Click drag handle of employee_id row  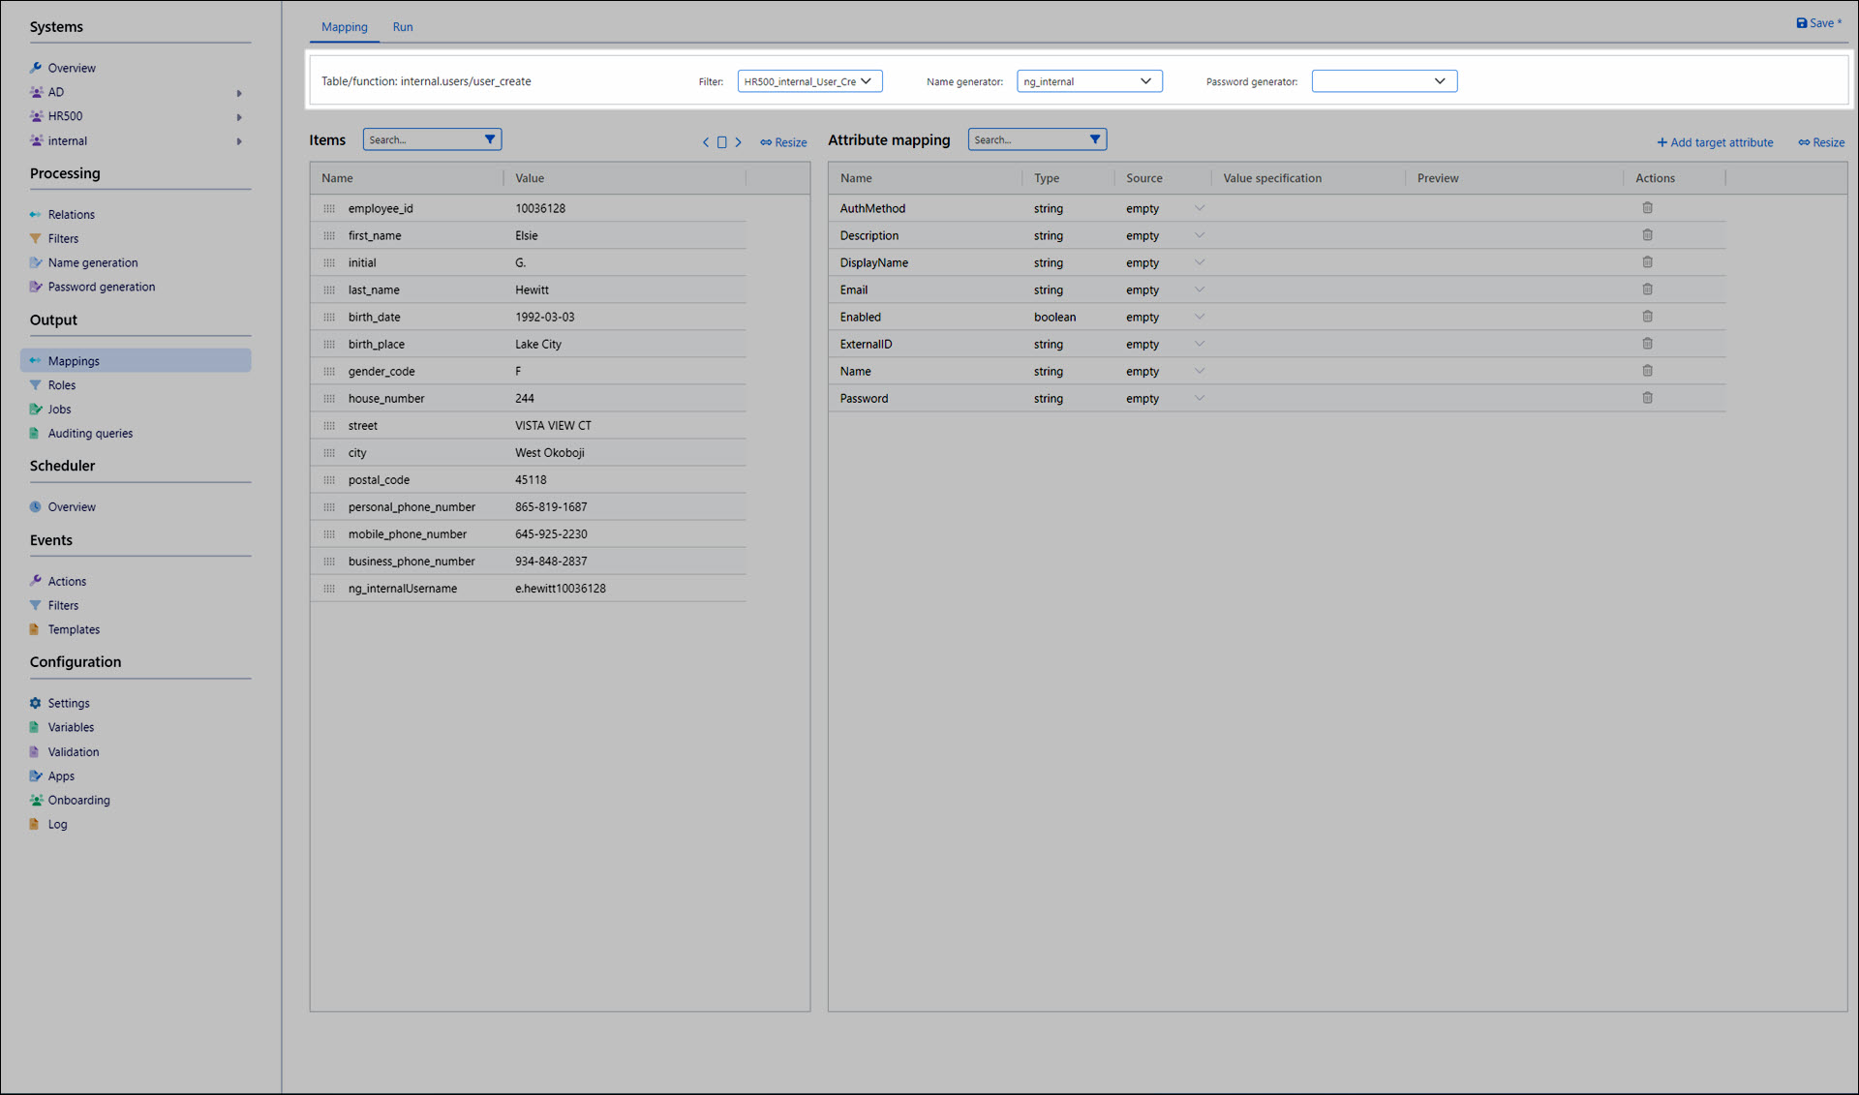click(329, 208)
